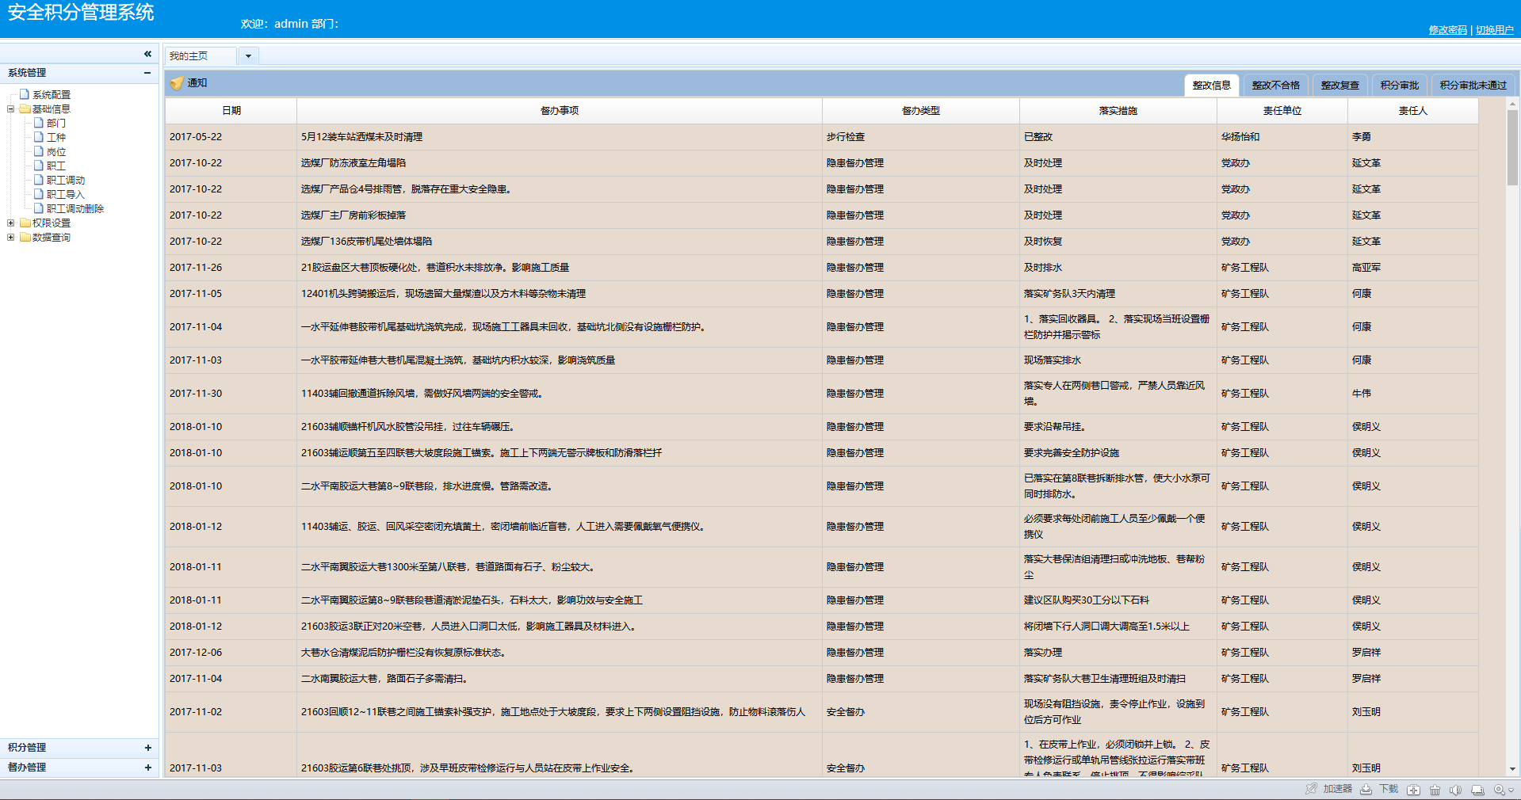Click the speaker volume icon in status bar
The width and height of the screenshot is (1521, 800).
click(1455, 790)
